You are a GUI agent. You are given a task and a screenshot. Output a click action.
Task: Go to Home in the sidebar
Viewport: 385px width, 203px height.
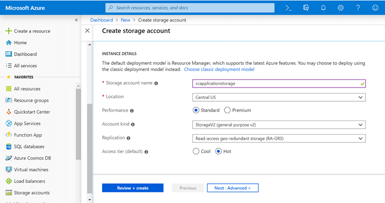(x=20, y=42)
